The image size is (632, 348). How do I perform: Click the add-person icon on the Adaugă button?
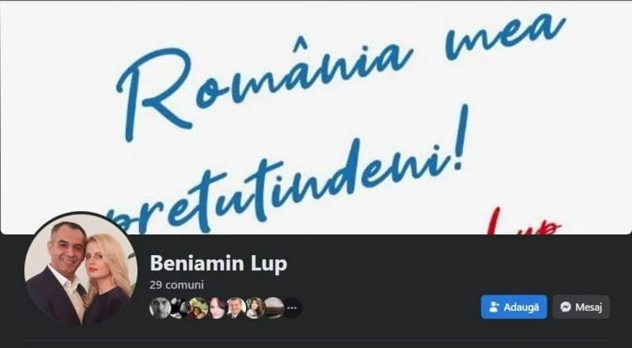coord(495,307)
